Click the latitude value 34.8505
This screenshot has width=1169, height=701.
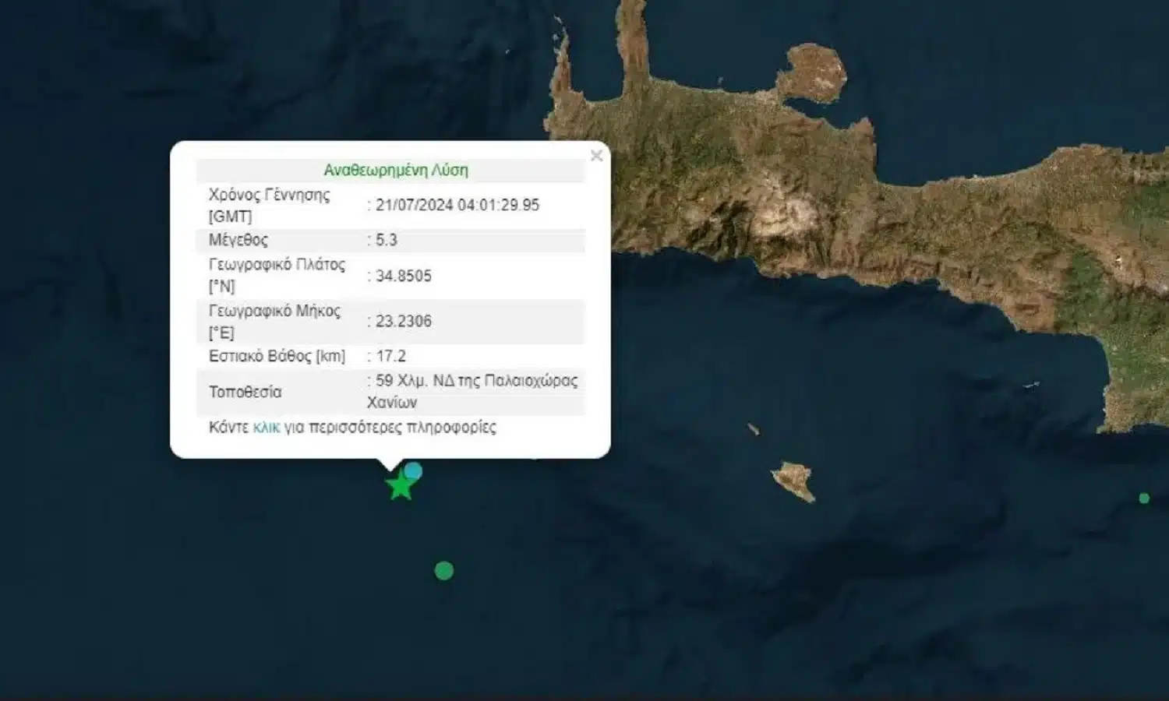point(404,276)
